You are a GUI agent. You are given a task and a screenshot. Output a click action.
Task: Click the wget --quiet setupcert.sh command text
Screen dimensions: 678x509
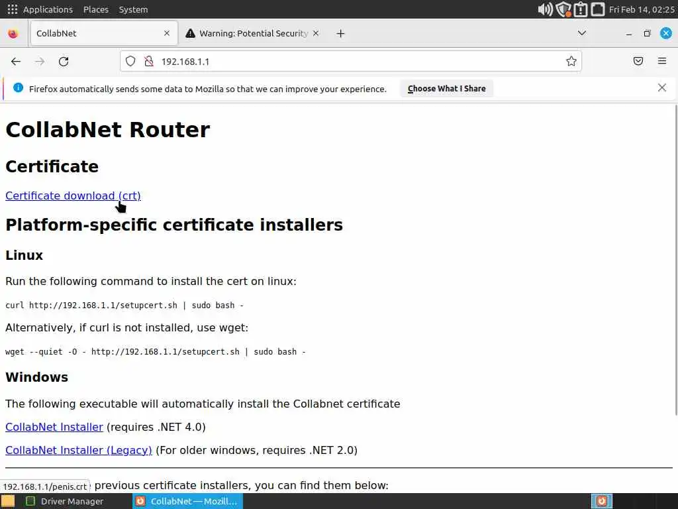pos(156,351)
